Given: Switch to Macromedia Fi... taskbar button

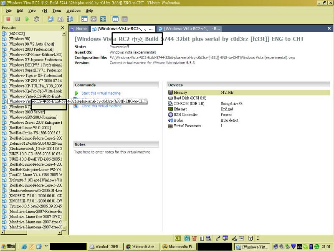Looking at the screenshot, I should (x=178, y=246).
